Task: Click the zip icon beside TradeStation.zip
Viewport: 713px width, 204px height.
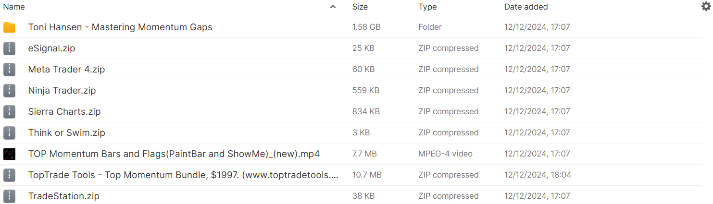Action: pos(9,196)
